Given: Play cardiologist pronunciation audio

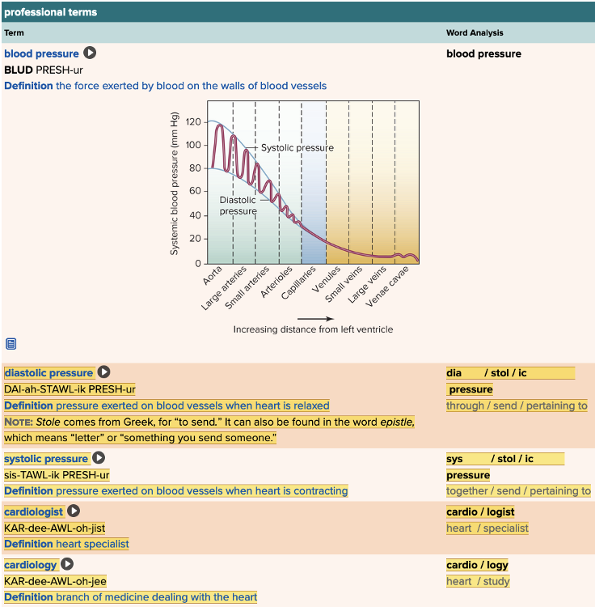Looking at the screenshot, I should (74, 511).
